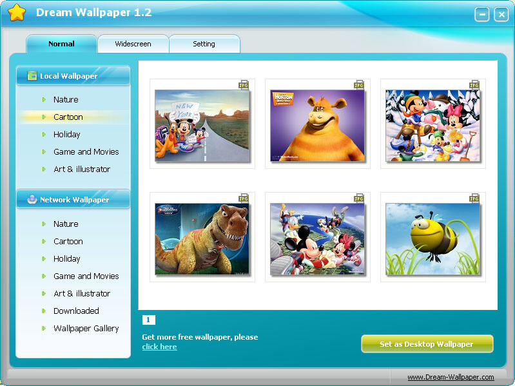Select Nature under Local Wallpaper

pyautogui.click(x=66, y=99)
